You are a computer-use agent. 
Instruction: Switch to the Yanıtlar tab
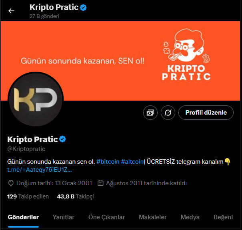(x=64, y=217)
